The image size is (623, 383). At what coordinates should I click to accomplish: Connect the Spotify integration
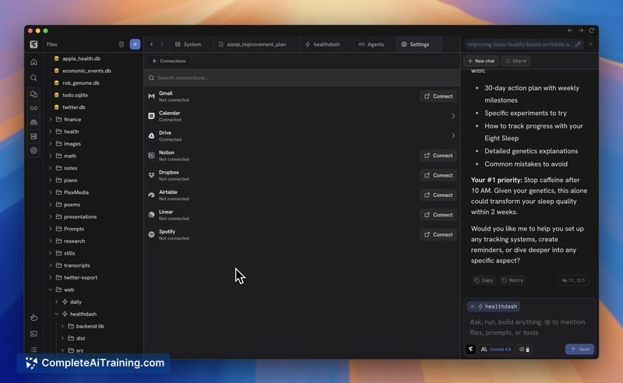438,234
